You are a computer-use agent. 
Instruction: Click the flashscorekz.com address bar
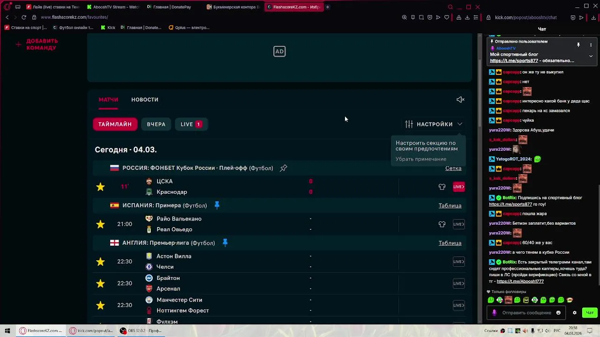coord(75,17)
